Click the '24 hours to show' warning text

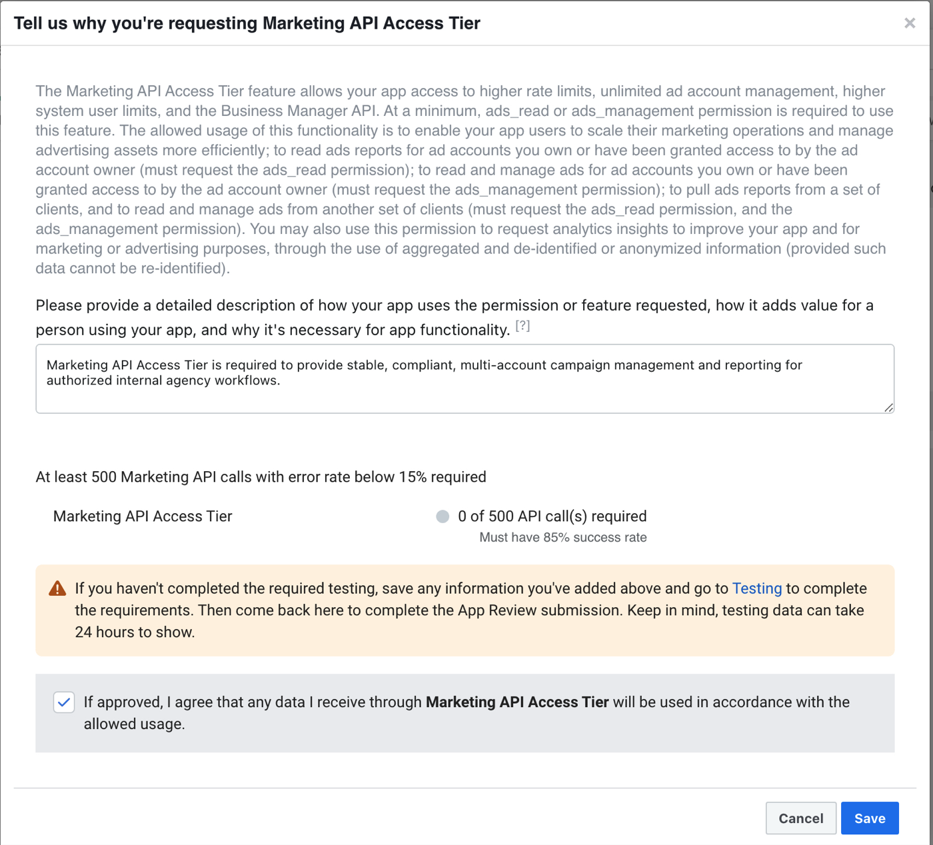coord(135,632)
